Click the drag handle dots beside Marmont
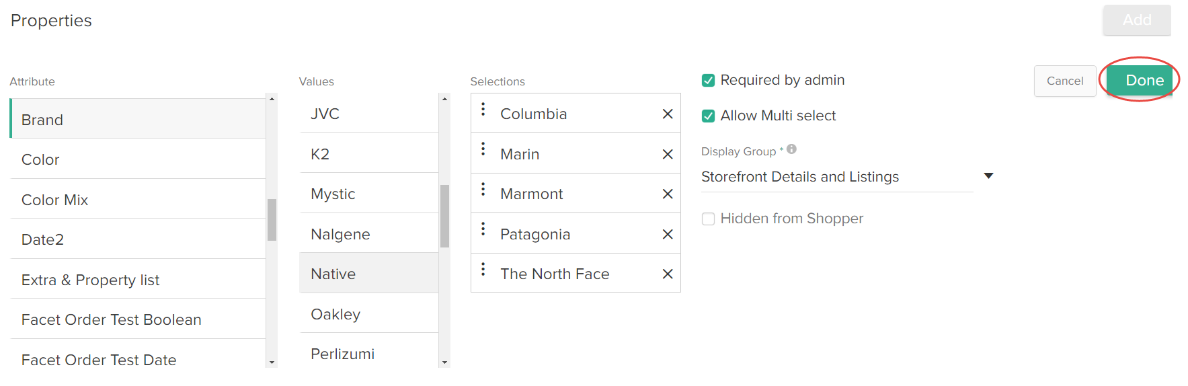1188x386 pixels. pos(483,189)
